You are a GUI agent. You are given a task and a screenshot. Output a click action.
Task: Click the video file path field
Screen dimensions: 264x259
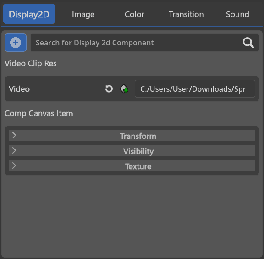point(195,89)
